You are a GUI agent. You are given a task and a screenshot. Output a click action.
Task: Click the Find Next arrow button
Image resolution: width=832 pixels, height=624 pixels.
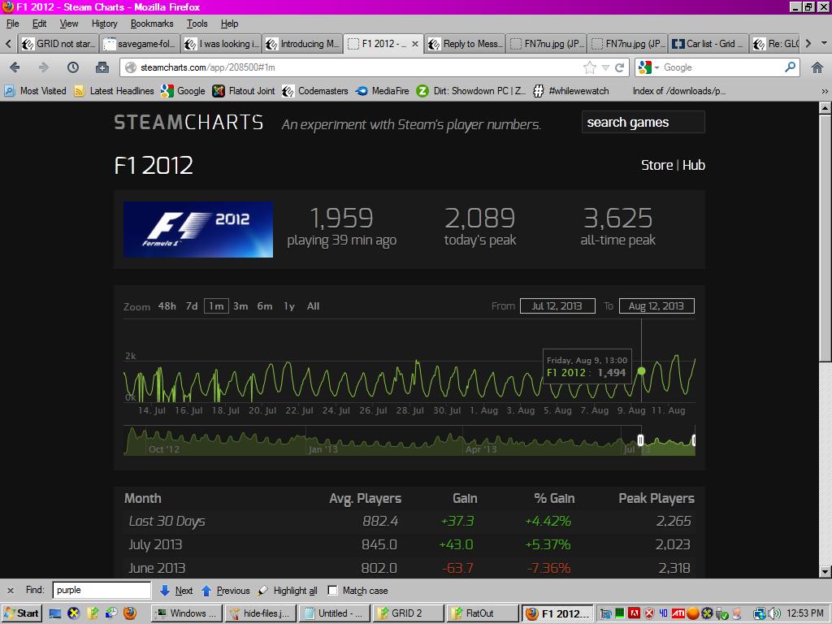pyautogui.click(x=176, y=591)
